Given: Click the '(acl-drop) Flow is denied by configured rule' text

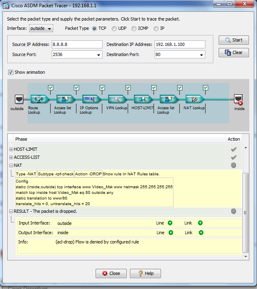Looking at the screenshot, I should pyautogui.click(x=97, y=242).
